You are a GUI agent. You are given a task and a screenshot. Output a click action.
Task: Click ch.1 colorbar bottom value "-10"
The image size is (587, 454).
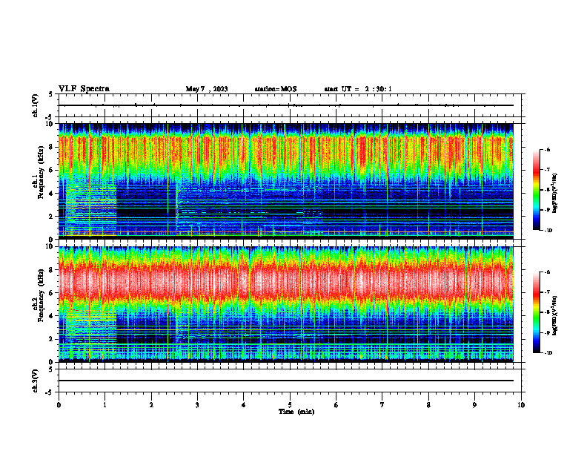click(x=548, y=230)
